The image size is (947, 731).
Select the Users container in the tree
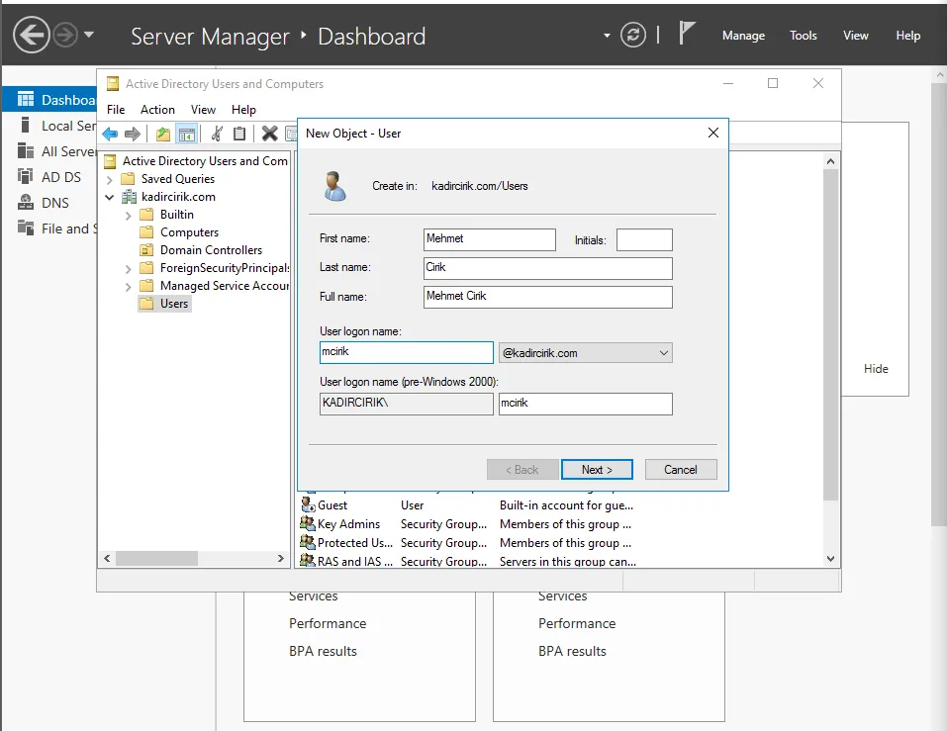[x=165, y=304]
